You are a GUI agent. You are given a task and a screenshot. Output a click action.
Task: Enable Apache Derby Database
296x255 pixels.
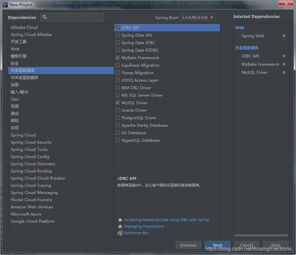[x=118, y=125]
